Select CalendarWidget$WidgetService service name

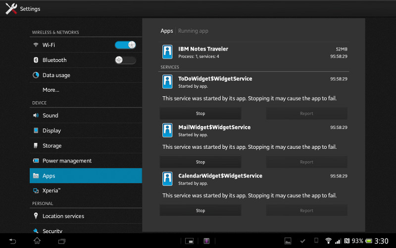point(220,176)
